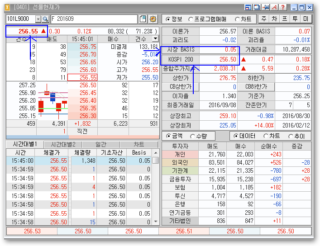Switch to the 일간 tab
Viewport: 320px width, 246px height.
coord(101,145)
